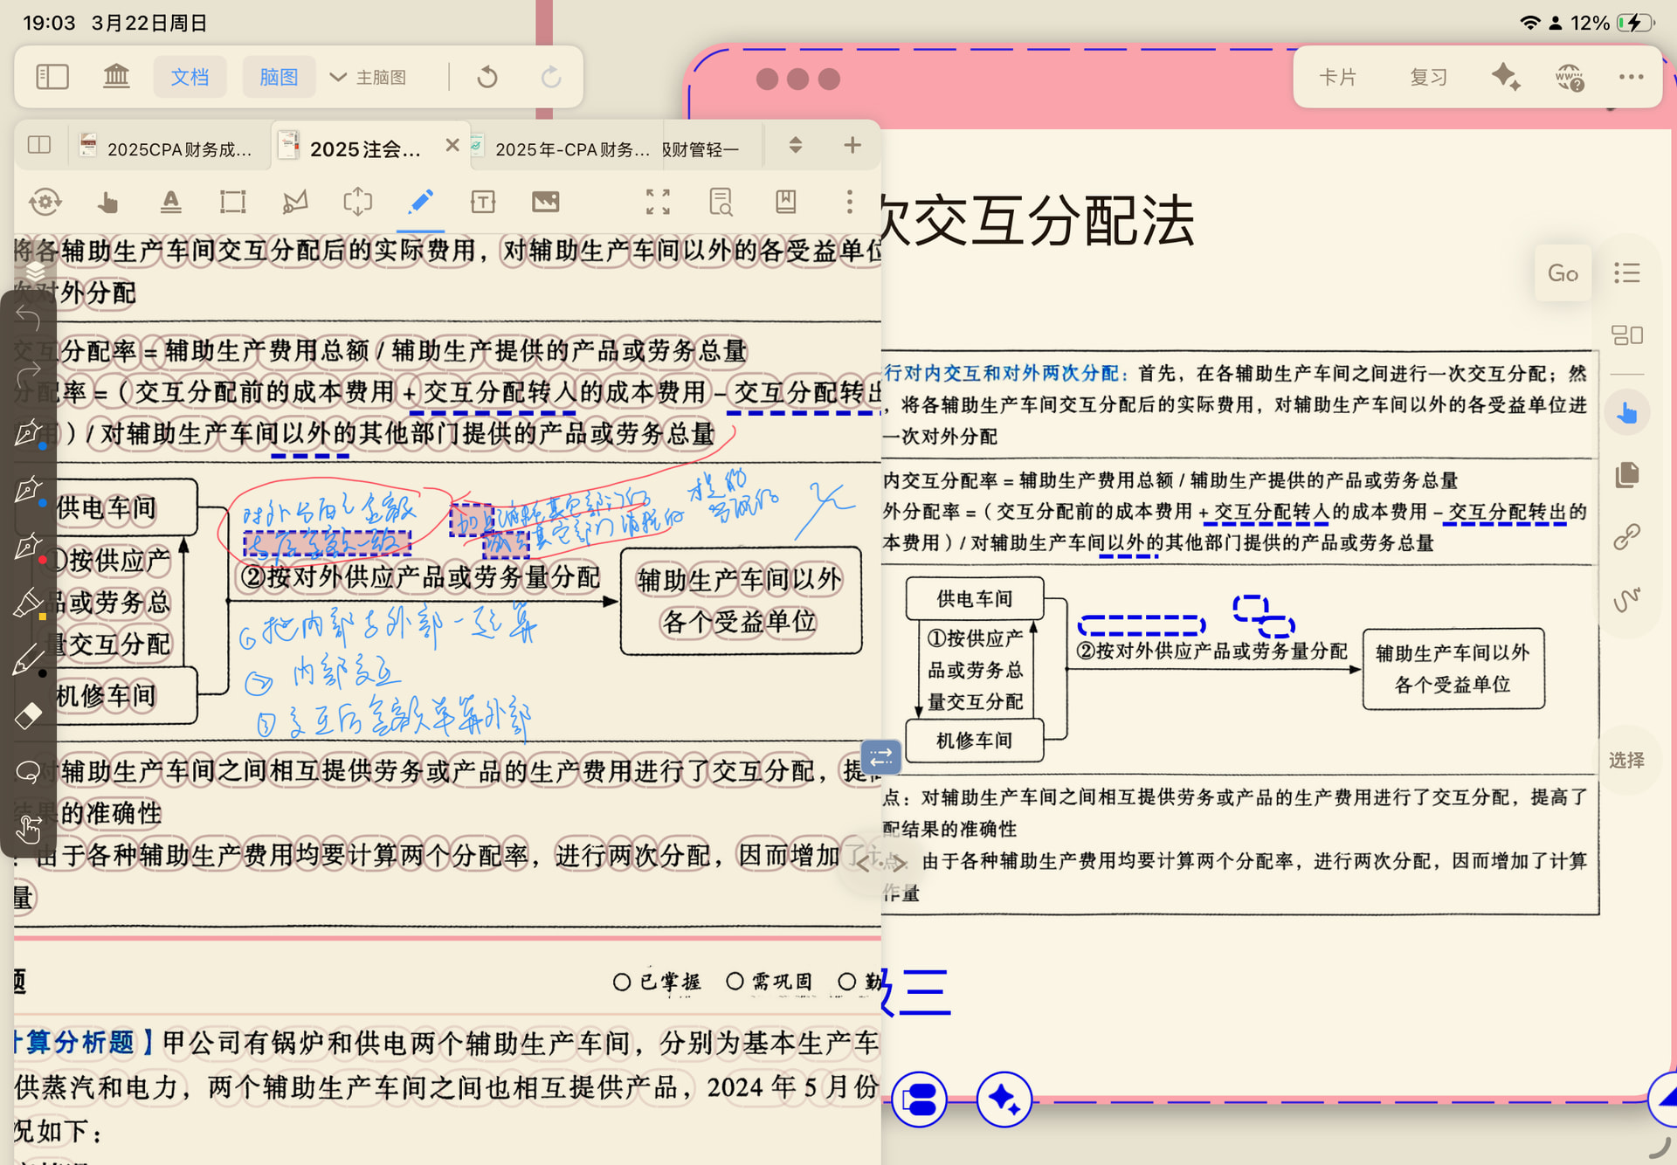The height and width of the screenshot is (1165, 1677).
Task: Toggle the left sidebar panel icon
Action: 52,77
